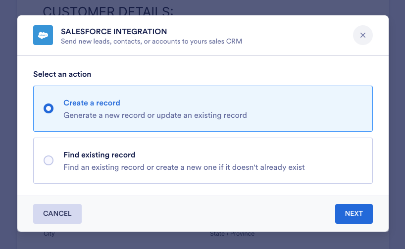Close the Salesforce Integration dialog
Viewport: 405px width, 249px height.
(362, 35)
